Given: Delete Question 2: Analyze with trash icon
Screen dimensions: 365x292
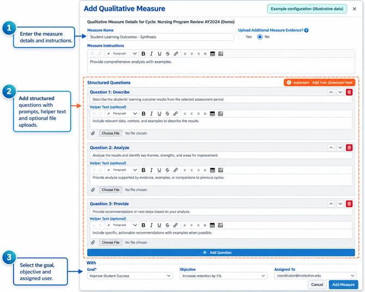Looking at the screenshot, I should coord(349,148).
